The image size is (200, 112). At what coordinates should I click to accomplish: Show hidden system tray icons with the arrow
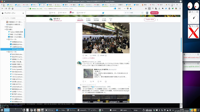click(x=173, y=110)
